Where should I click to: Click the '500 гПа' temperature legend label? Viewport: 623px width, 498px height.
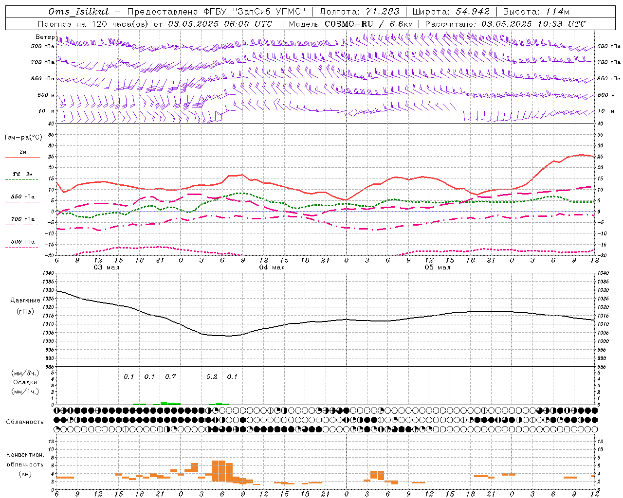click(23, 242)
